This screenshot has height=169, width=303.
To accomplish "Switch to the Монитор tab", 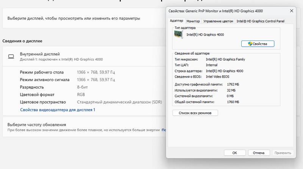I will 193,22.
